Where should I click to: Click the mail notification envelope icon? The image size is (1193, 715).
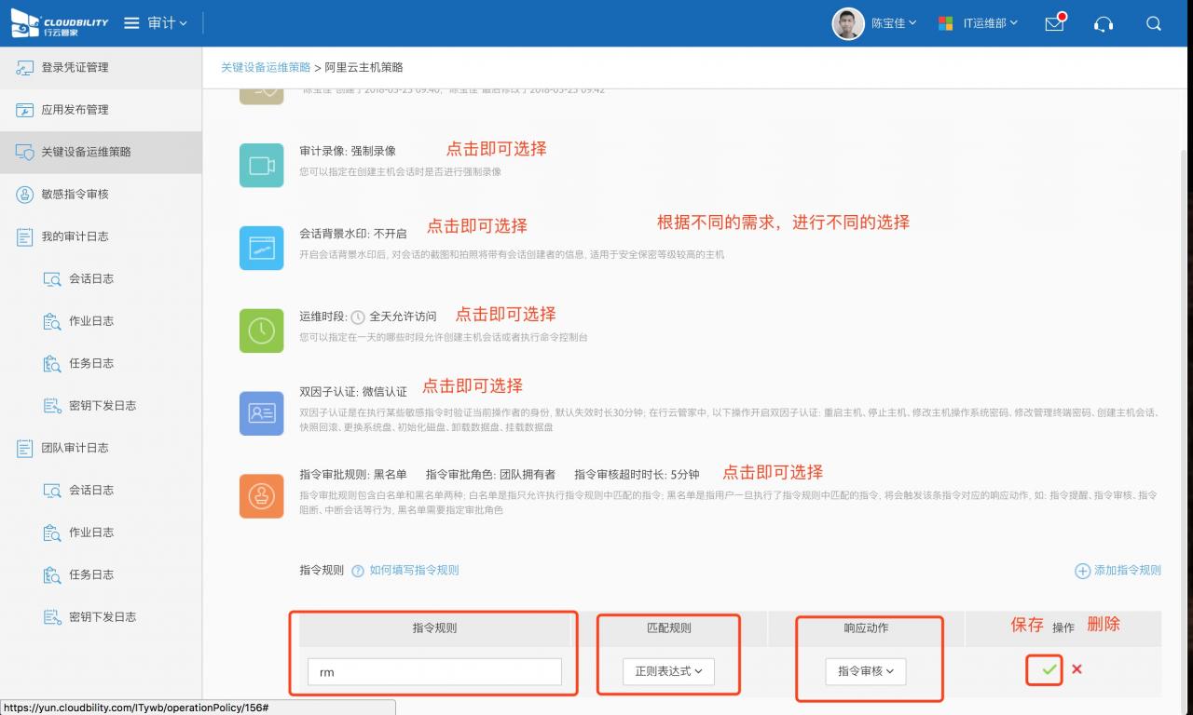(1054, 24)
